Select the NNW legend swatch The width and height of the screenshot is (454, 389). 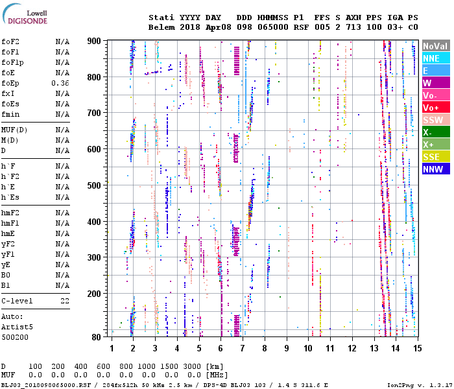(436, 169)
